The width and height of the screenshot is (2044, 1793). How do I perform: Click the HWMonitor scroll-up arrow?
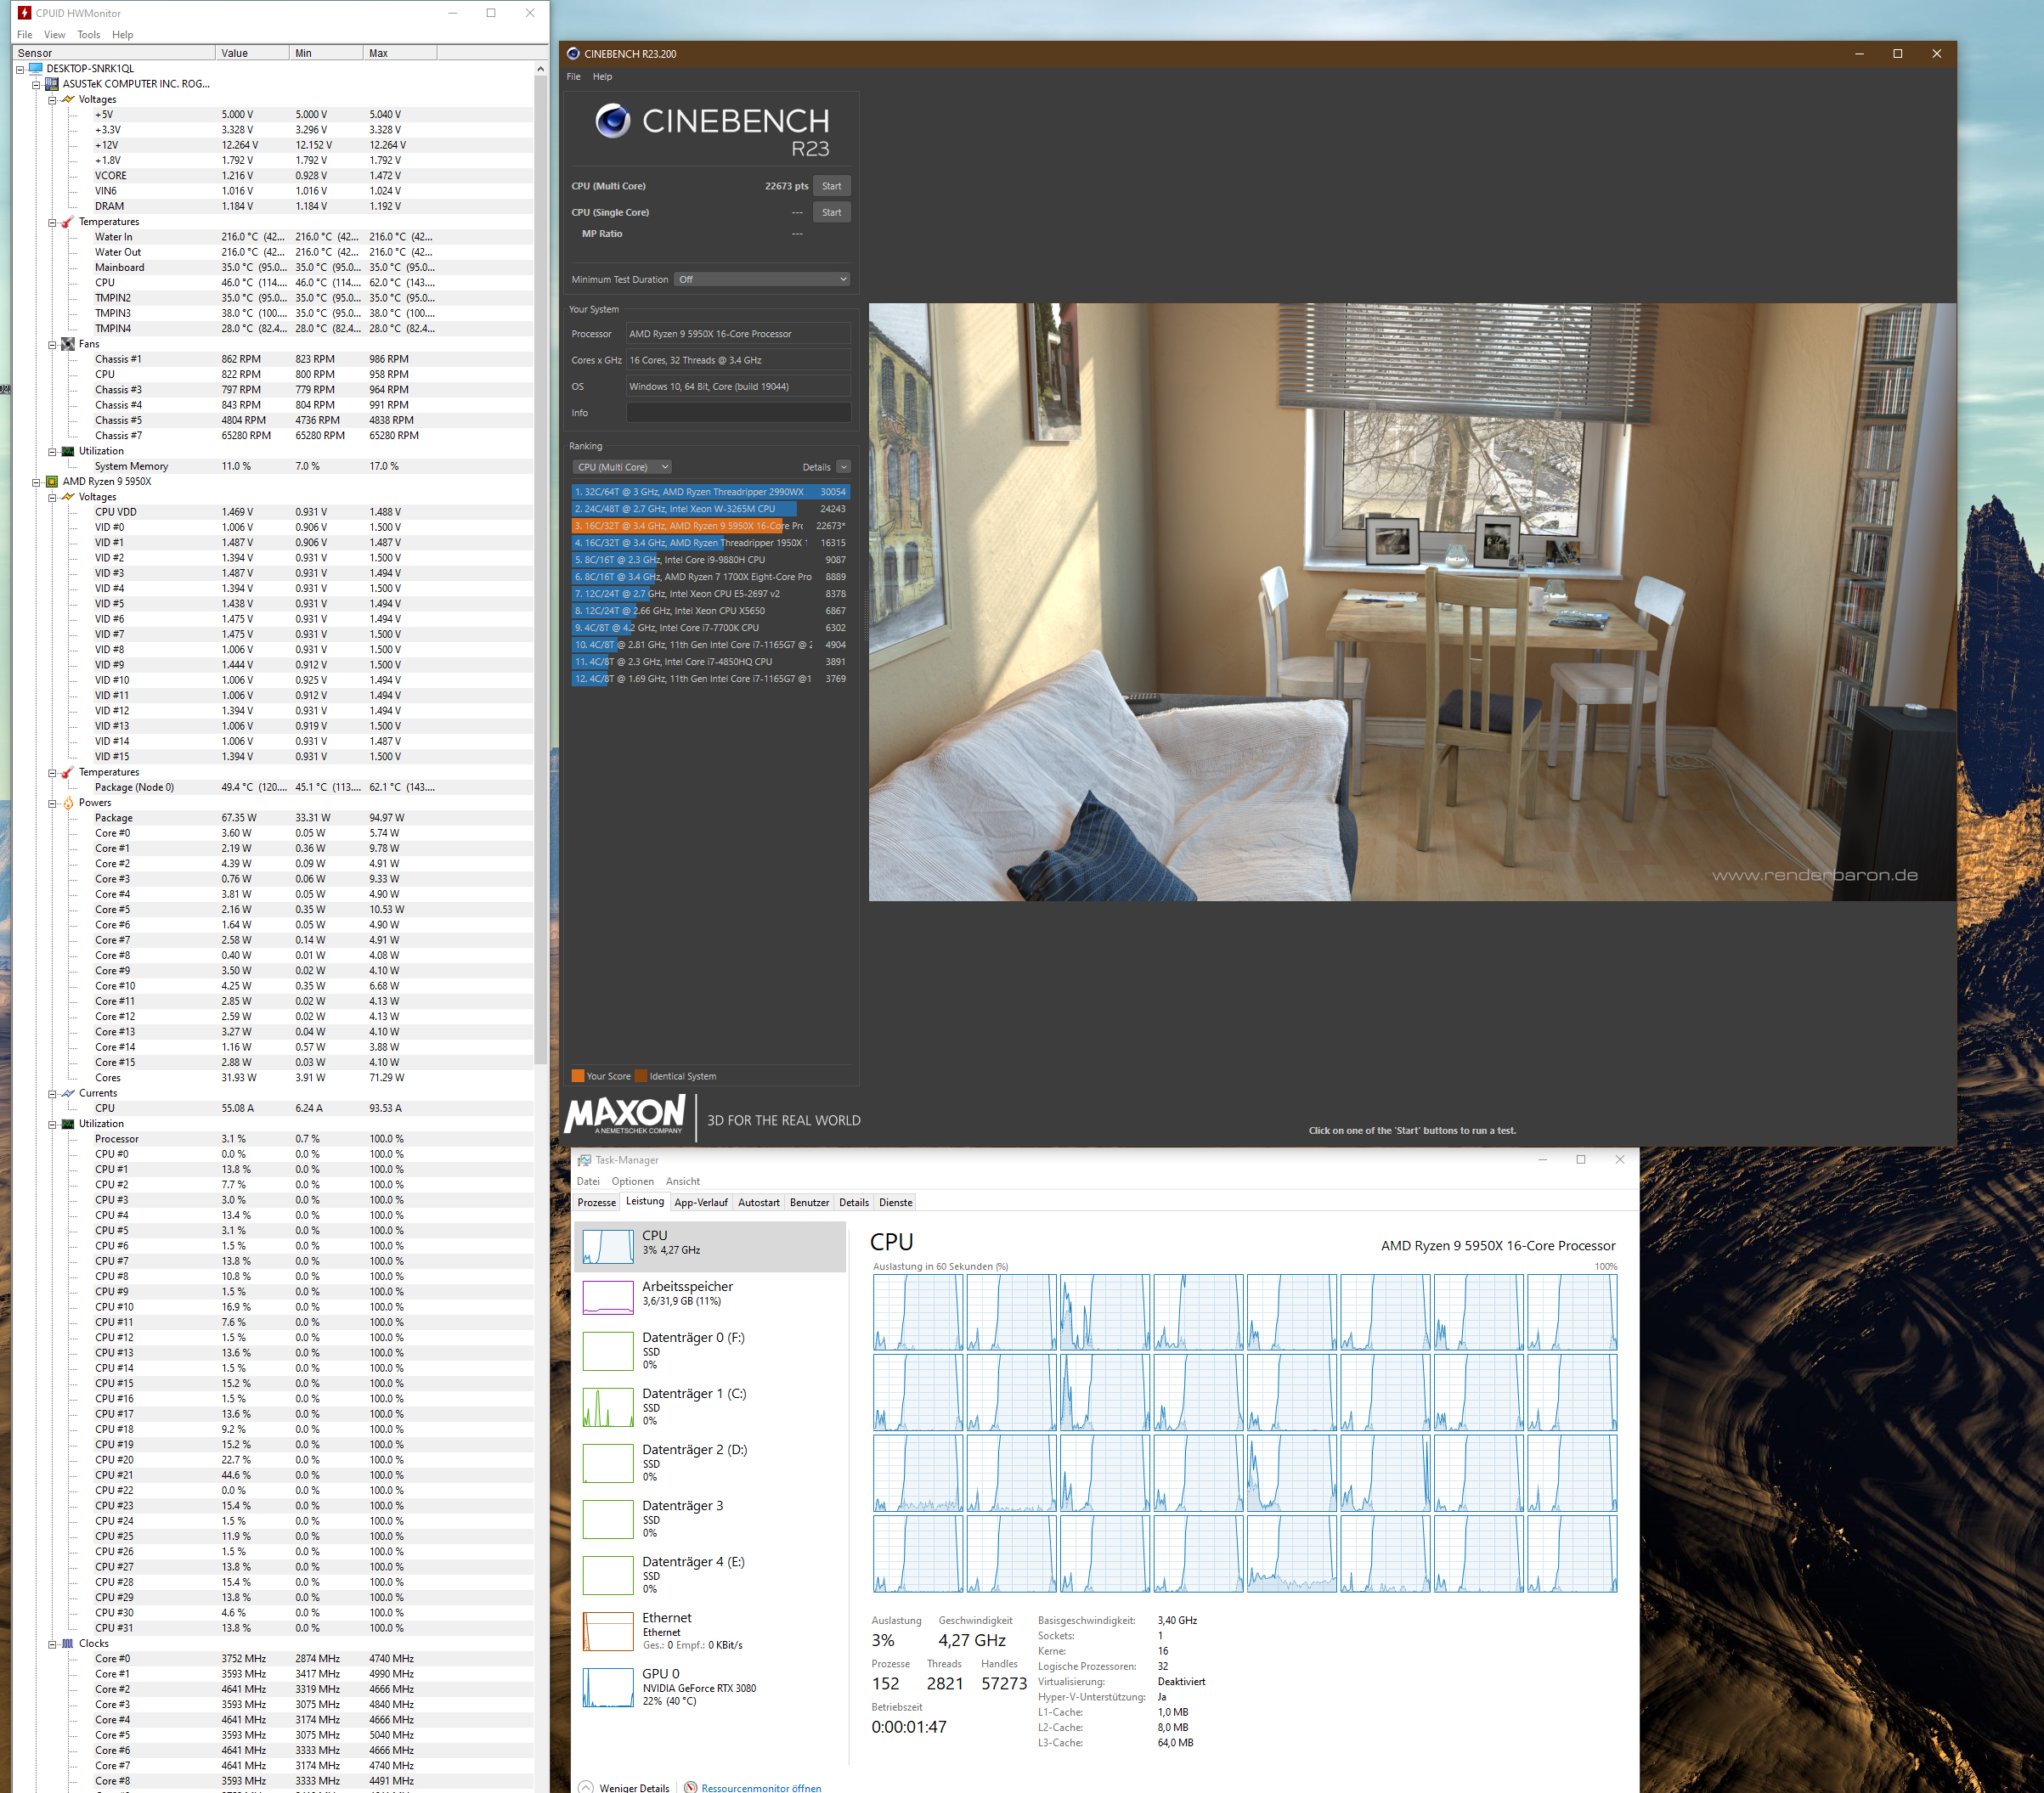[x=541, y=69]
